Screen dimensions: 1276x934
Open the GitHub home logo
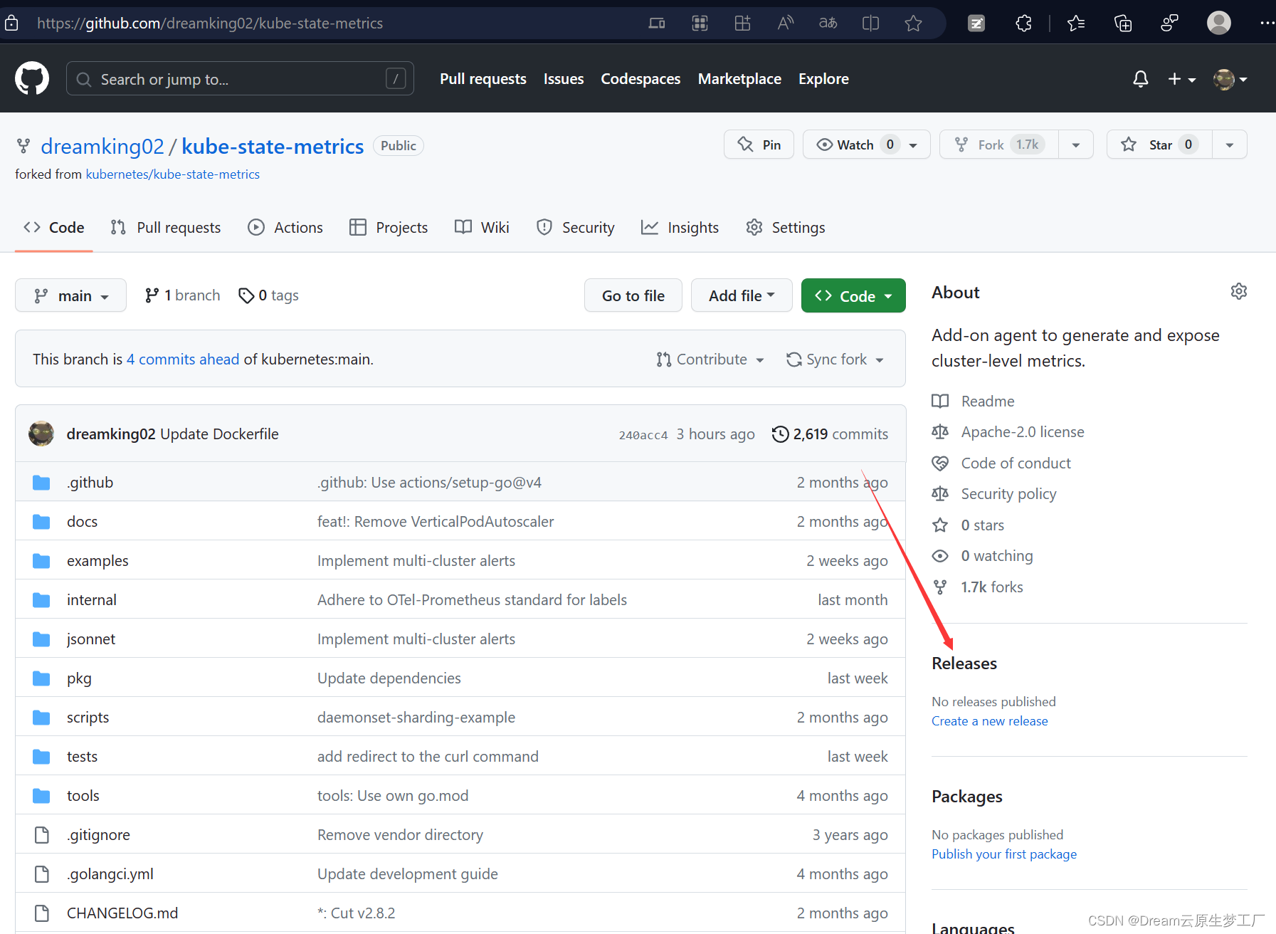point(32,78)
